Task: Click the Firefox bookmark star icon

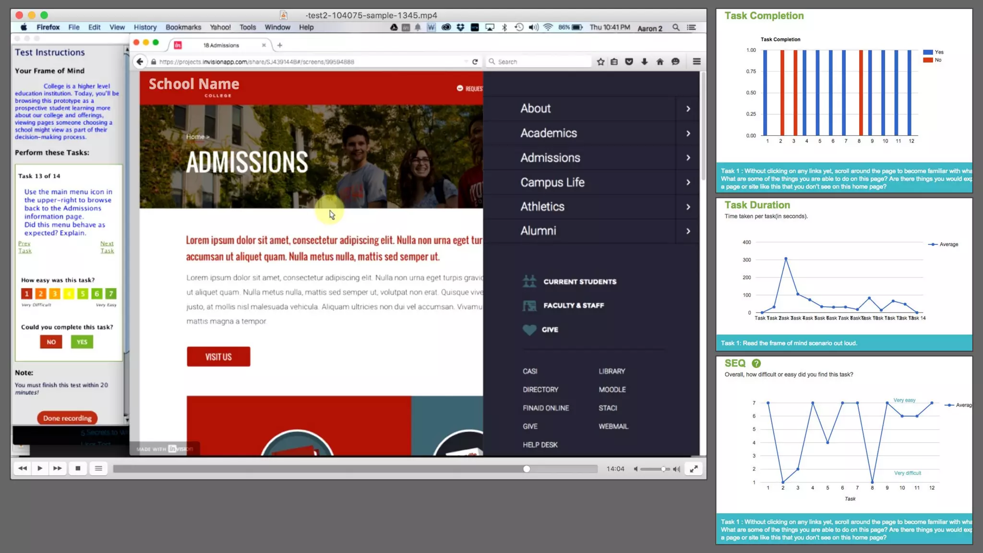Action: pyautogui.click(x=600, y=61)
